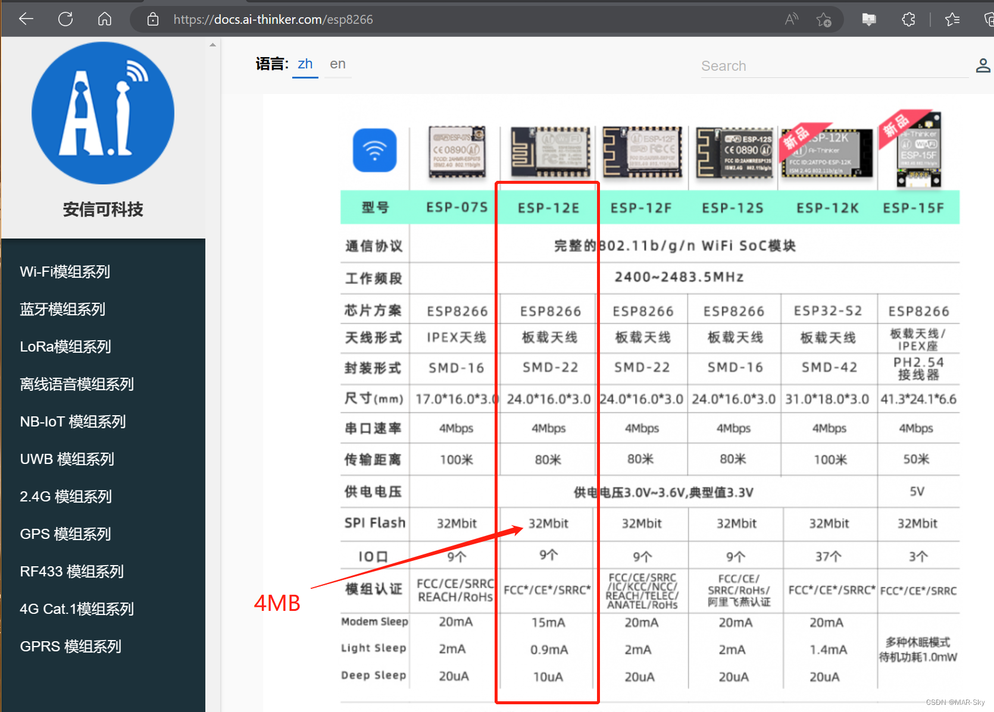Screen dimensions: 994x712
Task: Click the SPI Flash row label
Action: (375, 523)
